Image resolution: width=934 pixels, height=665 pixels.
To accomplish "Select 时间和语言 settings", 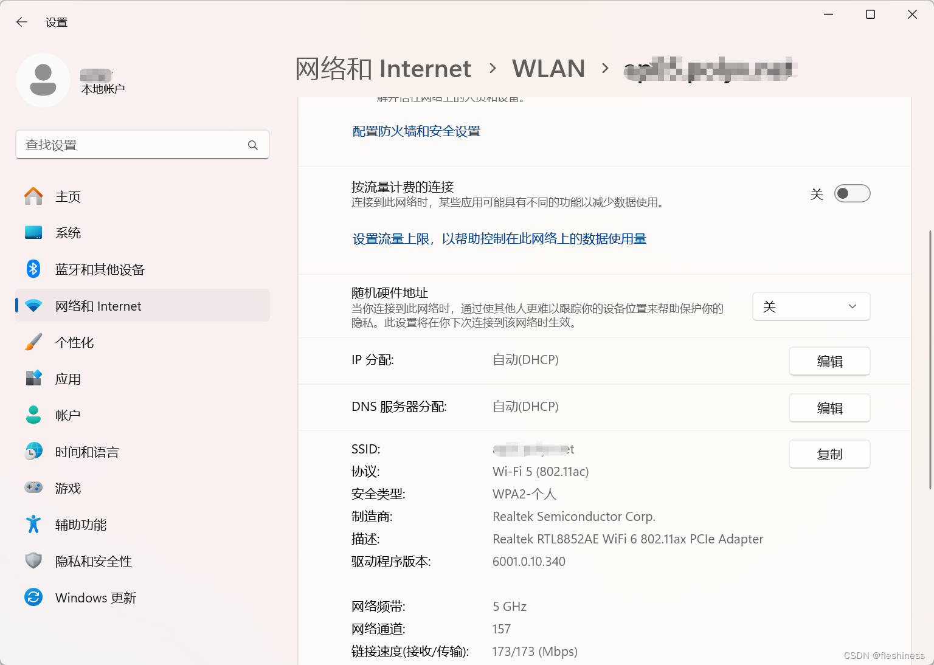I will [x=87, y=452].
